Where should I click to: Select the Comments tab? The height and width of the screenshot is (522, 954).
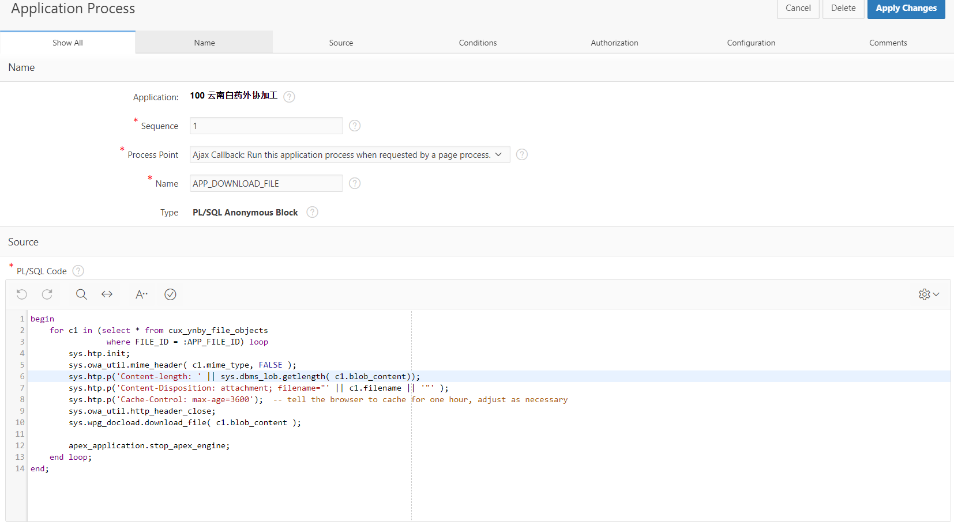coord(888,42)
